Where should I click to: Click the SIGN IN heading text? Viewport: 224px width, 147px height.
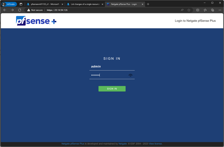(x=112, y=59)
